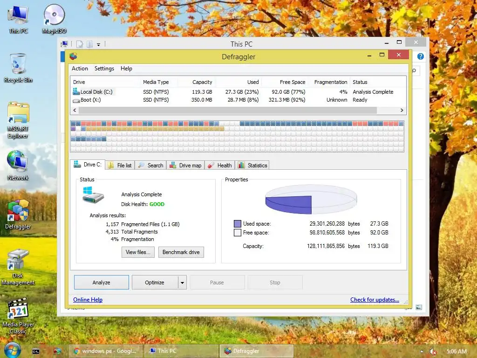The image size is (477, 358).
Task: Click the Defraggler taskbar button
Action: (x=257, y=351)
